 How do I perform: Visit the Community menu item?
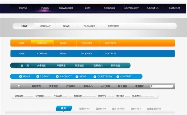(x=131, y=8)
